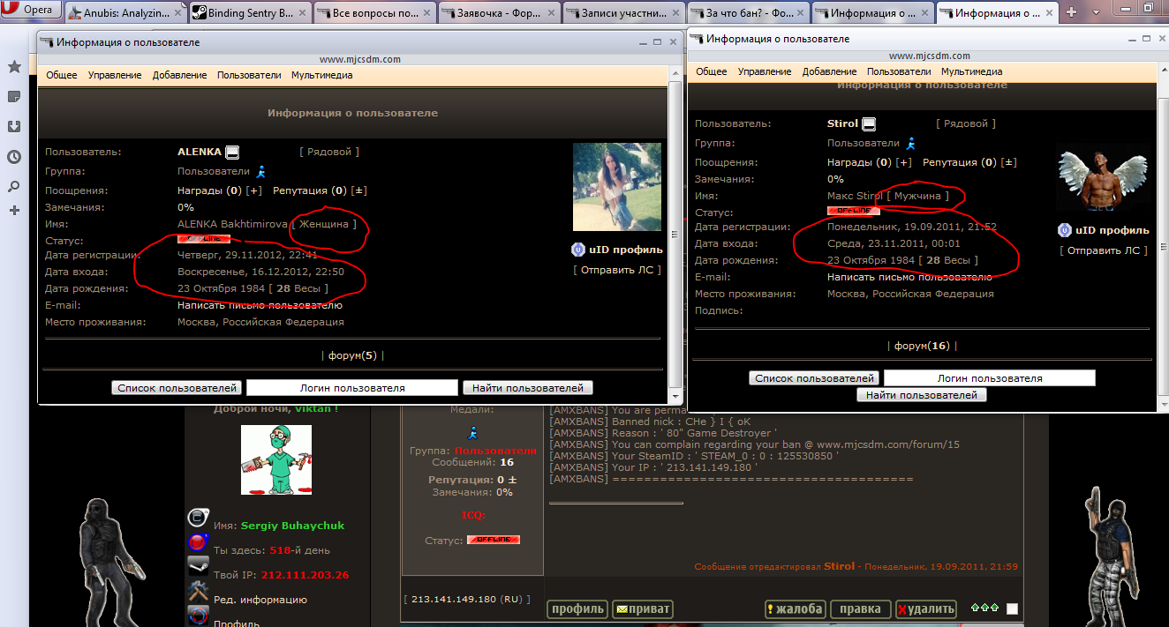Click message icon beside ALENKA username
Screen dimensions: 1169x627
tap(232, 152)
